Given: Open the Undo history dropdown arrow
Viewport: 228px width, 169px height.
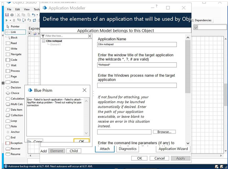Looking at the screenshot, I should coord(37,15).
